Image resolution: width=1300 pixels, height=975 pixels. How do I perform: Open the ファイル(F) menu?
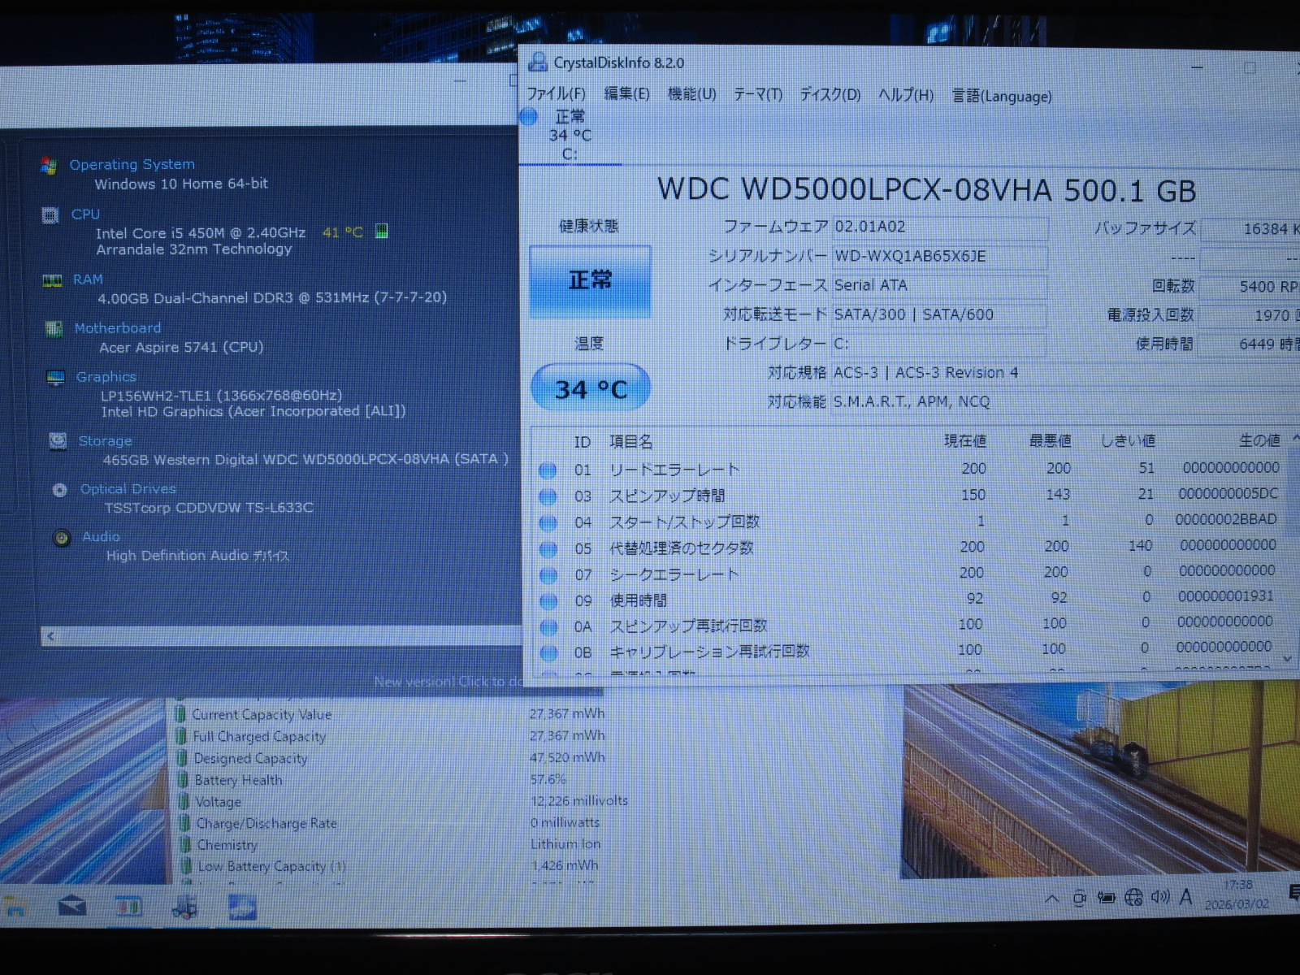tap(556, 93)
